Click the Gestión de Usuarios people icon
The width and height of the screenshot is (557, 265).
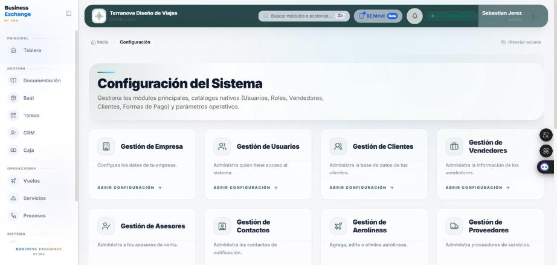[x=222, y=146]
